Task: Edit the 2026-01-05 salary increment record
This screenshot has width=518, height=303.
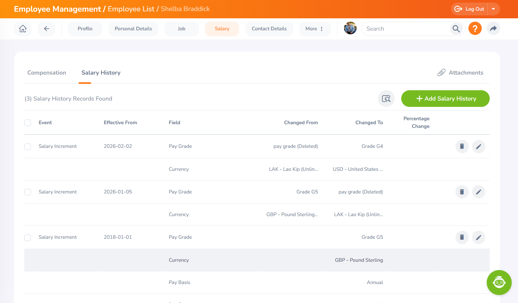Action: pyautogui.click(x=478, y=192)
